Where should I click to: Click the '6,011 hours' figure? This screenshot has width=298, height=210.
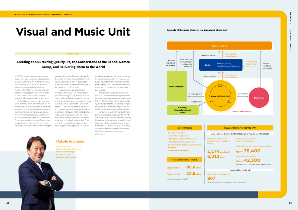[x=216, y=156]
